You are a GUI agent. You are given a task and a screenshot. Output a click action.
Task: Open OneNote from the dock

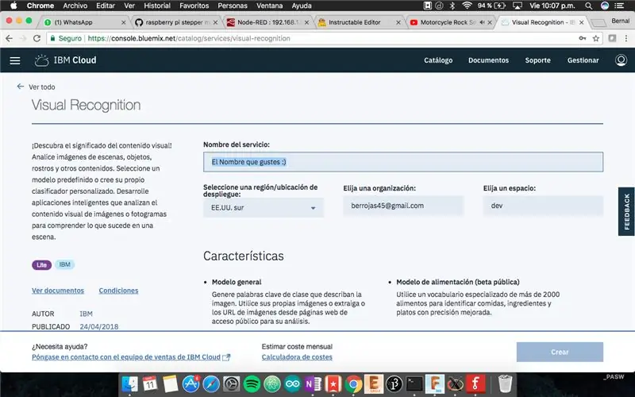click(313, 384)
